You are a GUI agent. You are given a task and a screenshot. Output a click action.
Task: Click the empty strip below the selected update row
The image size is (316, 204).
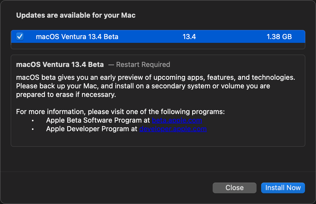158,46
